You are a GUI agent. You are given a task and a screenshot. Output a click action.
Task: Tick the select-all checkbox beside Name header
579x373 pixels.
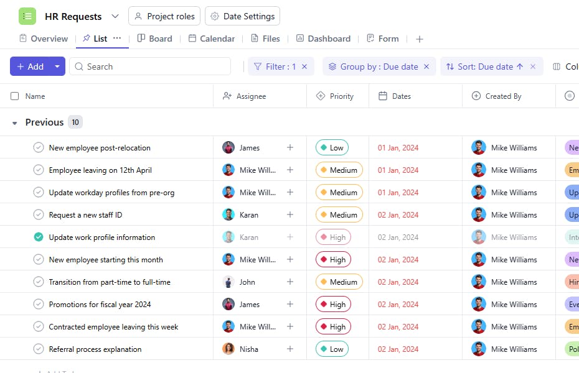point(15,96)
